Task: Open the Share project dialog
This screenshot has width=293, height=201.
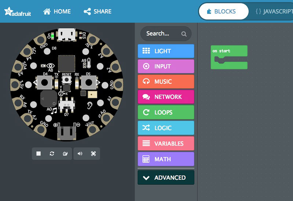Action: coord(97,11)
